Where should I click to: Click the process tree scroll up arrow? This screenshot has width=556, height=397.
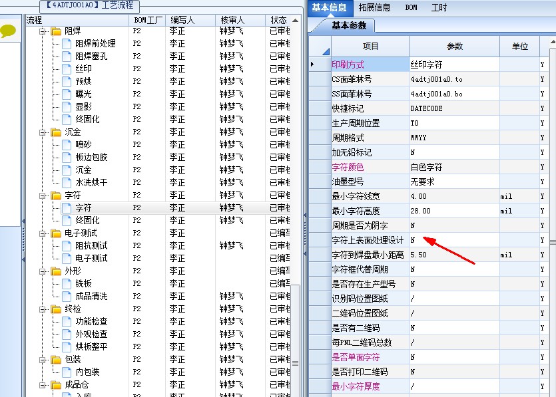(295, 21)
